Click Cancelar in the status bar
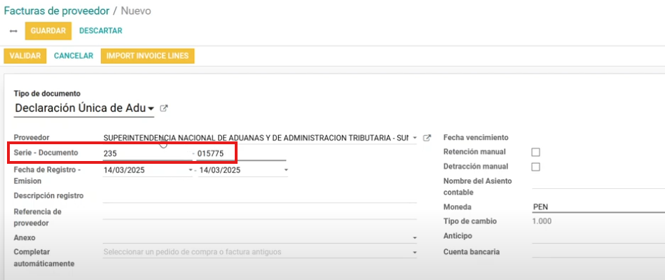 [74, 56]
